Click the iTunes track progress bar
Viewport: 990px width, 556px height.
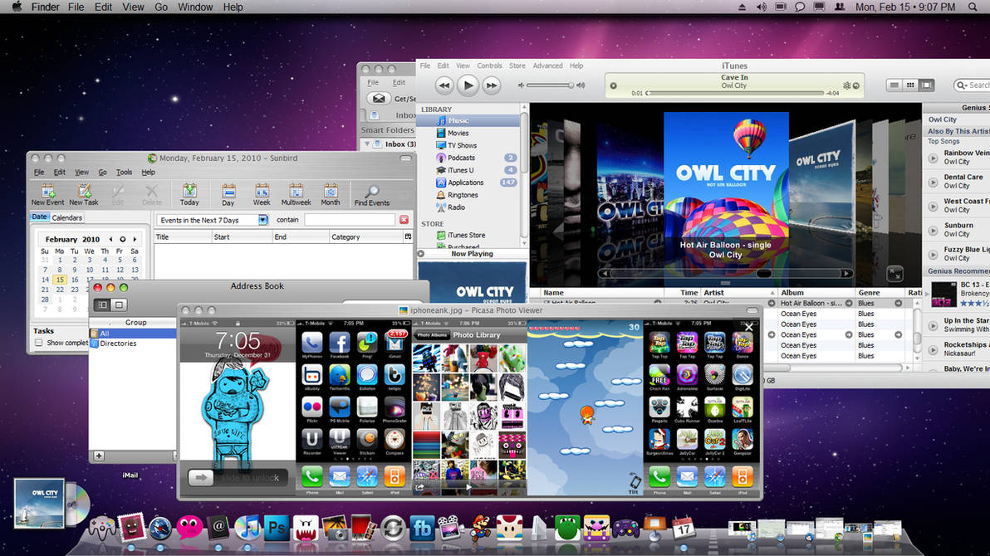point(736,94)
